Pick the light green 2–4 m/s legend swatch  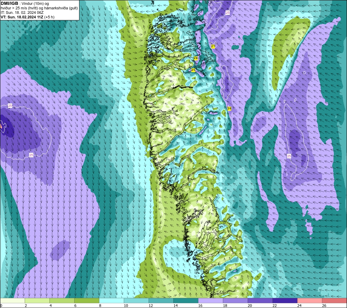37,300
